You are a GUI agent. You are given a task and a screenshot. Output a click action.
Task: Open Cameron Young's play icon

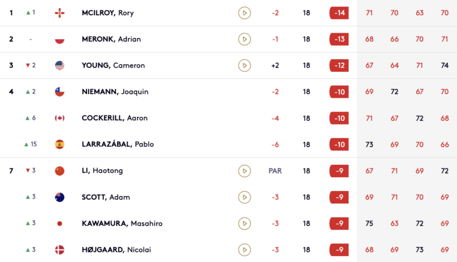(x=245, y=65)
